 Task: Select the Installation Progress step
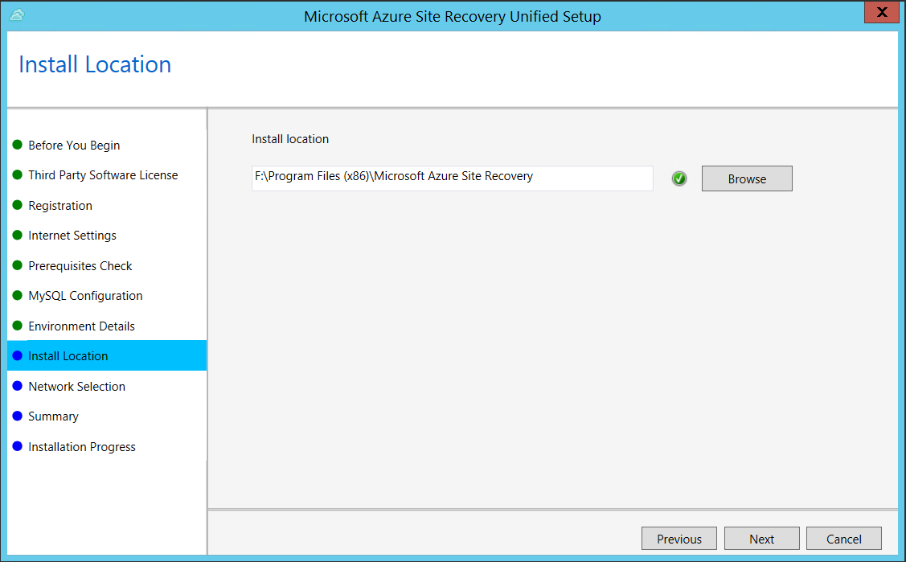point(82,446)
